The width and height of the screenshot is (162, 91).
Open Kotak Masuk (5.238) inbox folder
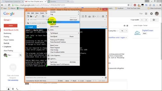click(x=11, y=30)
